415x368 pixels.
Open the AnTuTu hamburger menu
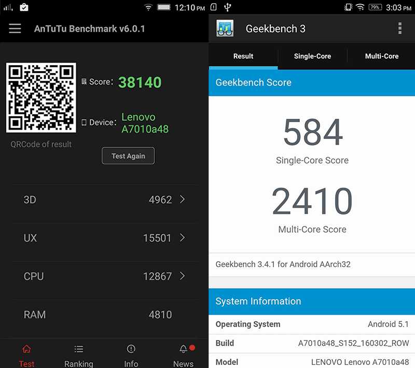(x=15, y=29)
